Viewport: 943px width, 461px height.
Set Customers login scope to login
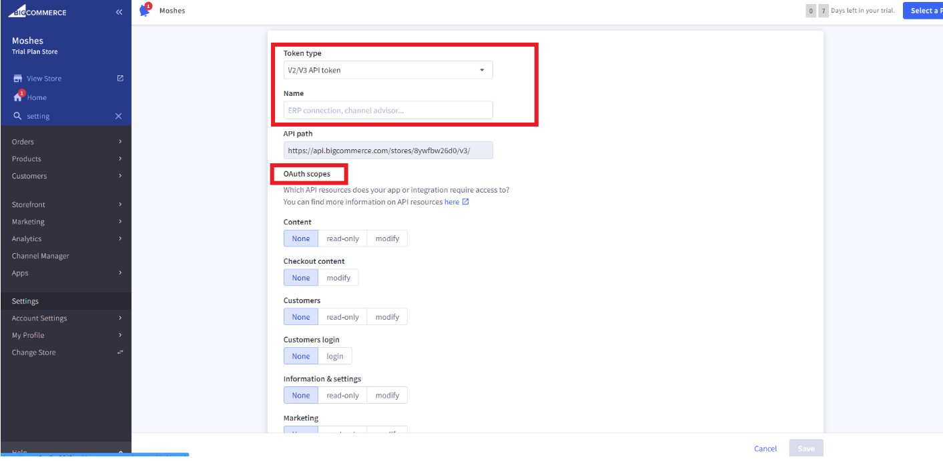pos(335,356)
